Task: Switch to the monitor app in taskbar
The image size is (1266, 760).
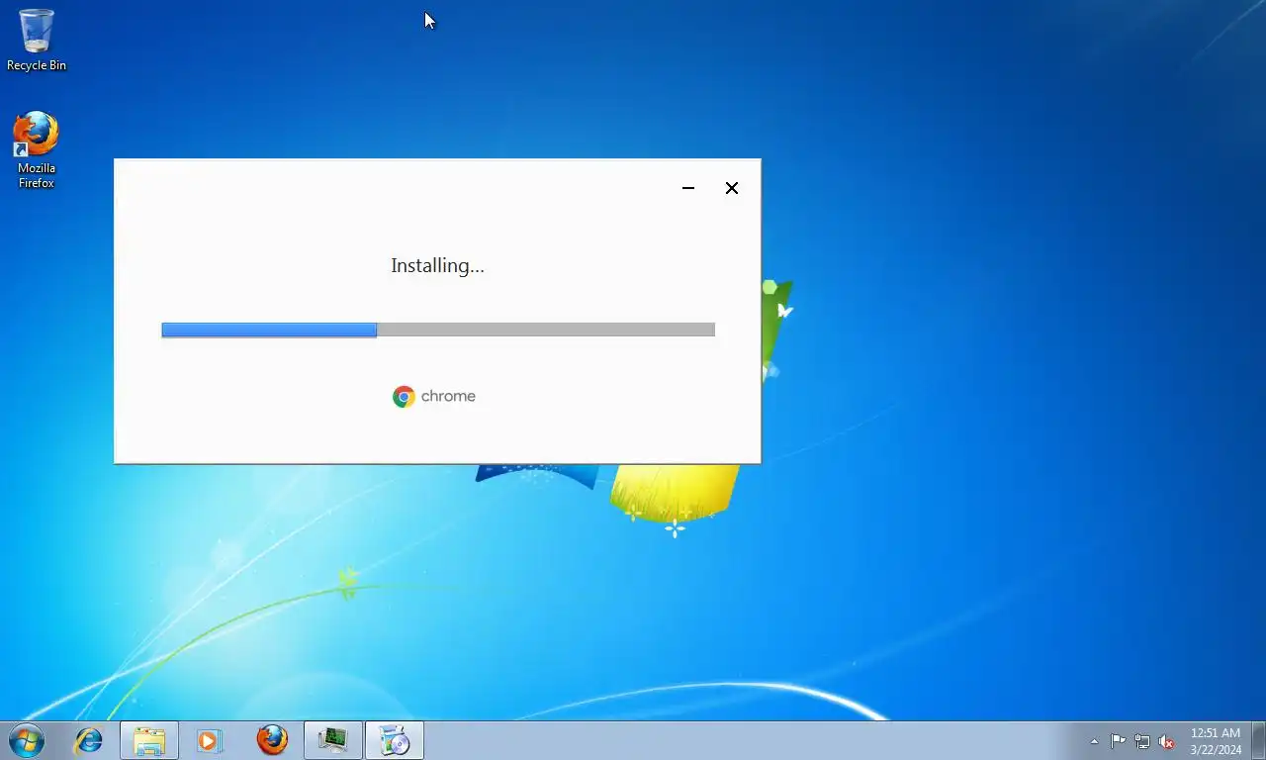Action: pos(333,740)
